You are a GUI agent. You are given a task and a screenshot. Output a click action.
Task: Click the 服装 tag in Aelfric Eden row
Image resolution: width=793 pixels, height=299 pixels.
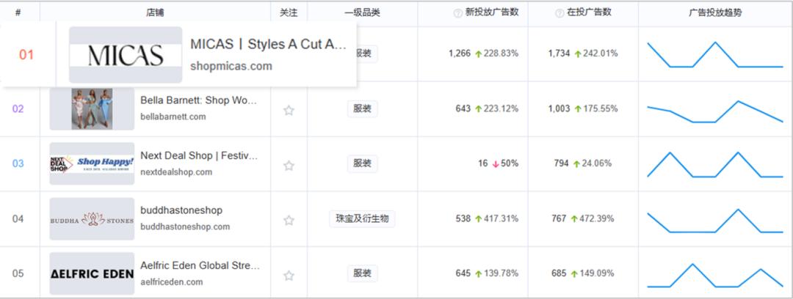click(362, 273)
